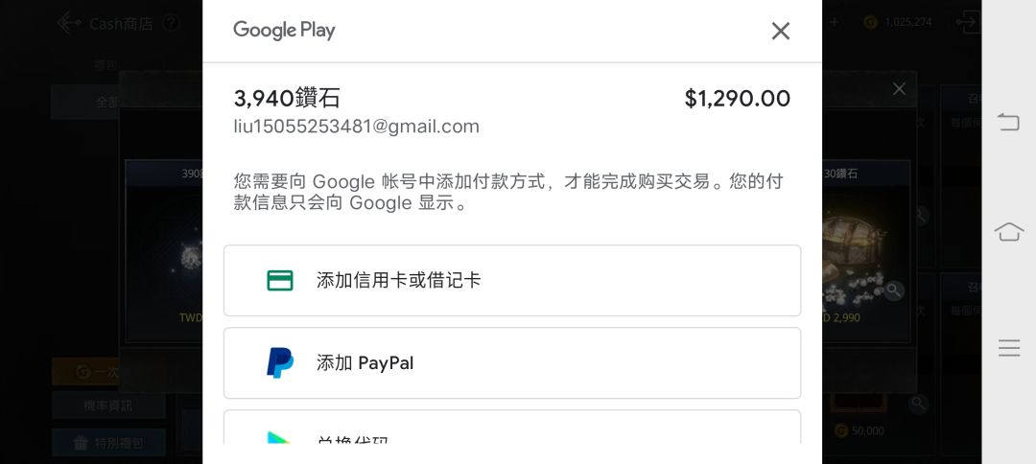Open the 特別禮包 special gift pack
This screenshot has width=1036, height=464.
click(x=108, y=443)
